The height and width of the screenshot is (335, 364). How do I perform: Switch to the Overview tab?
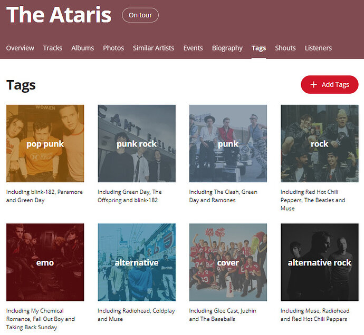point(20,48)
